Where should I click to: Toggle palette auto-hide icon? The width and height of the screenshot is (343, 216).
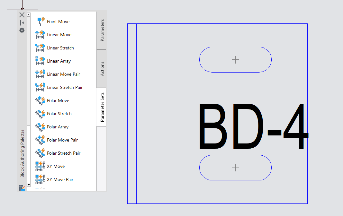pyautogui.click(x=22, y=23)
